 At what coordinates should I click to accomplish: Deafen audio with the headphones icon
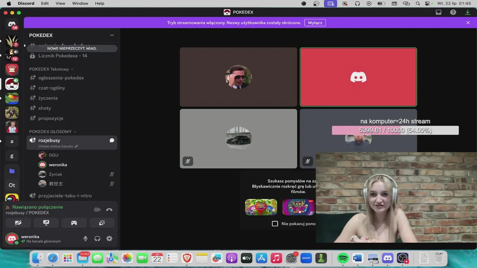97,239
